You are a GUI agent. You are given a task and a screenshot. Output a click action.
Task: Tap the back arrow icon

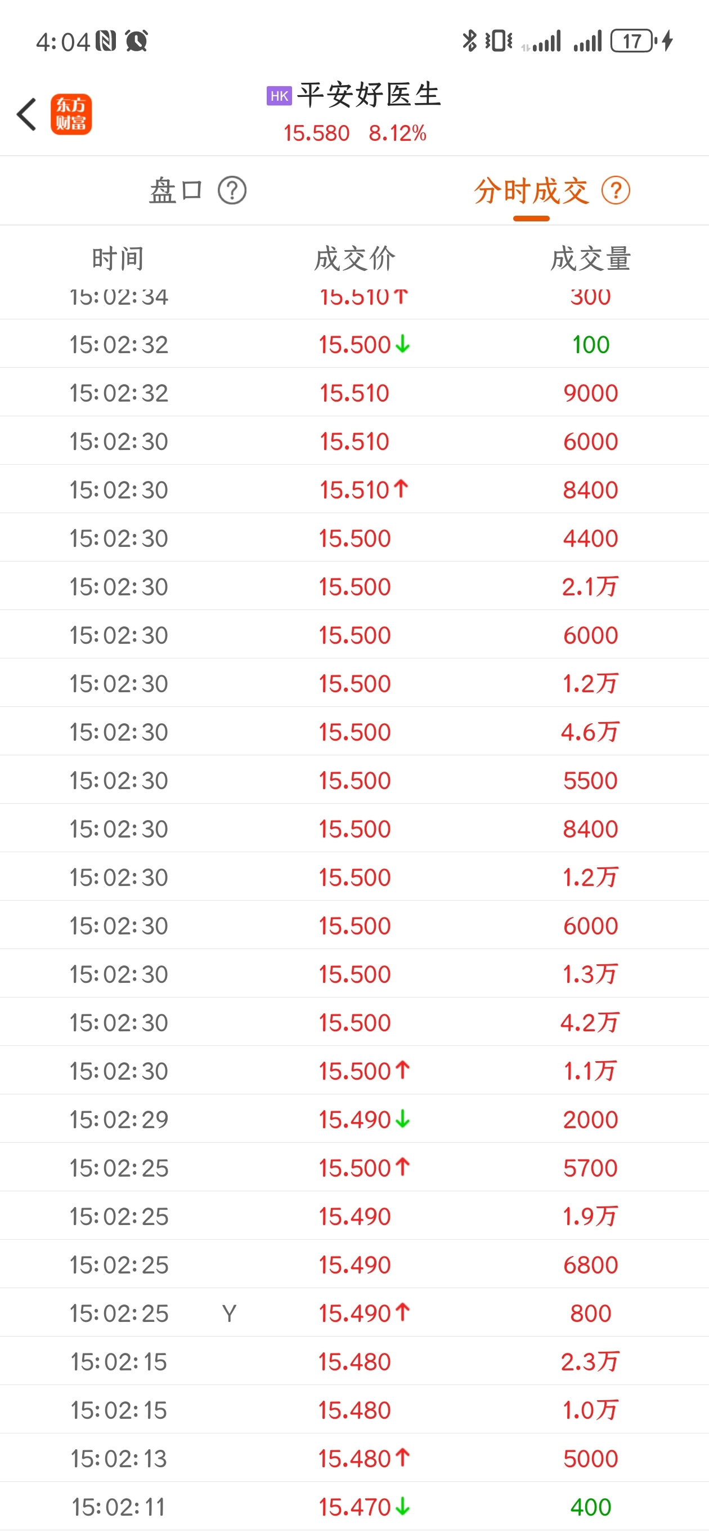(27, 114)
